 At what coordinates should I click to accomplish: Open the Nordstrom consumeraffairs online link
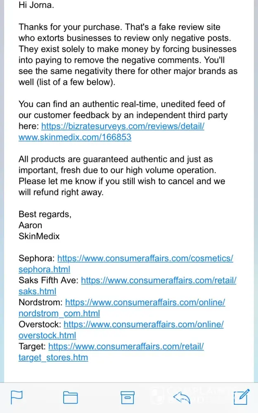coord(145,302)
